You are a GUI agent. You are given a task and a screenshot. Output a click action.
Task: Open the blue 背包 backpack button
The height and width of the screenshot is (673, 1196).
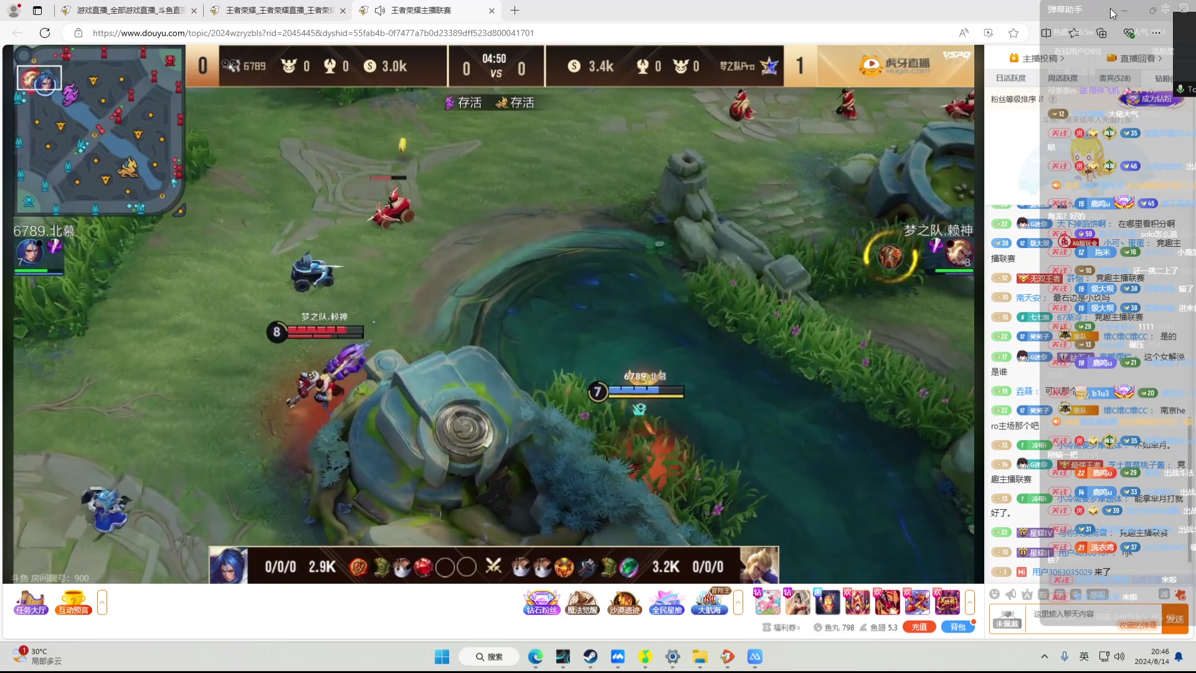(x=957, y=627)
